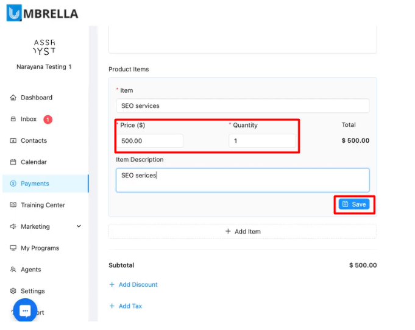Click the My Programs monitor icon
This screenshot has height=330, width=415.
(13, 248)
